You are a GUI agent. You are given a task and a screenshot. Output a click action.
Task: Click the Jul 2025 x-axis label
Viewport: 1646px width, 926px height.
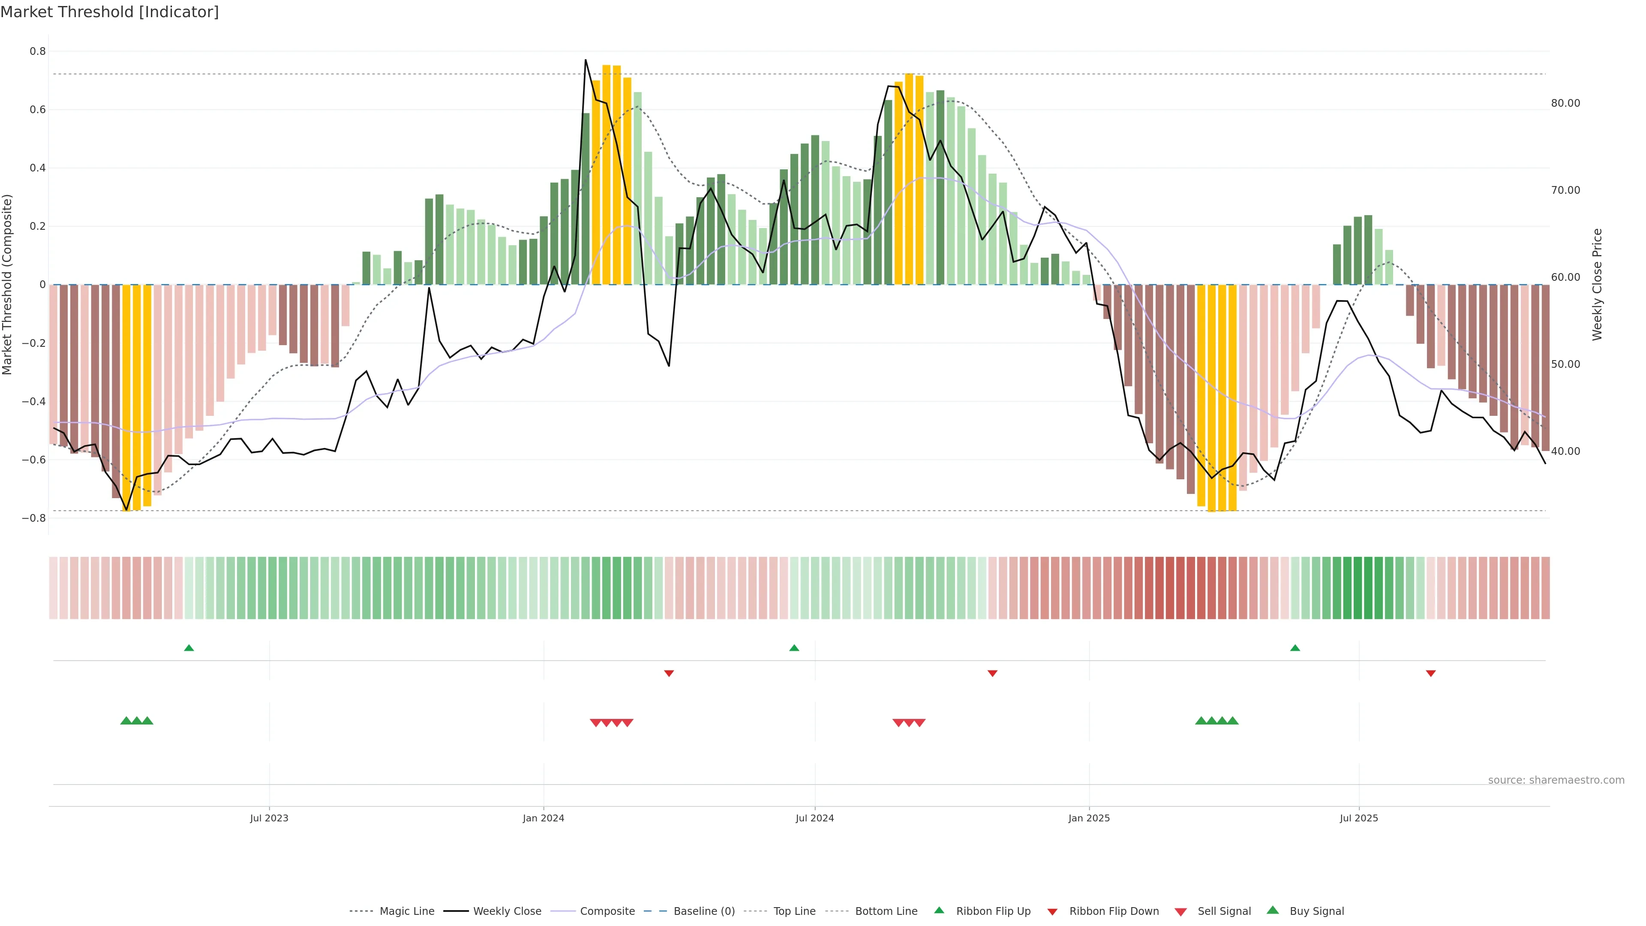pyautogui.click(x=1358, y=818)
